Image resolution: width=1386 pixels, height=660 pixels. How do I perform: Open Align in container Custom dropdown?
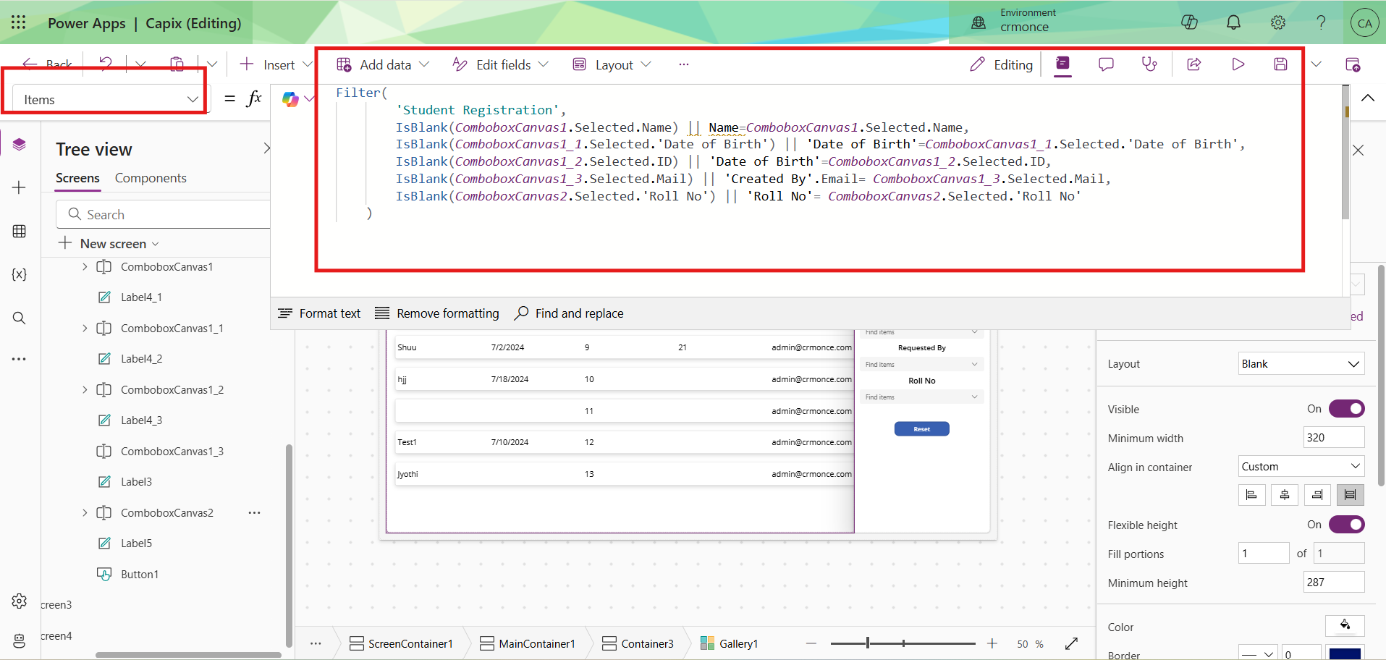tap(1301, 467)
